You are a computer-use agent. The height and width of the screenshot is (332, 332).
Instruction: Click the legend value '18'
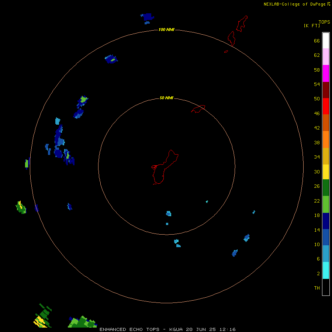pos(317,215)
